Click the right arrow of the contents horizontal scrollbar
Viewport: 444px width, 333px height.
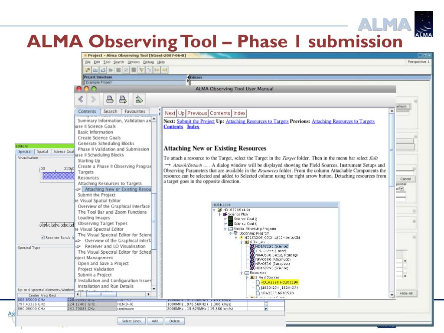point(148,294)
